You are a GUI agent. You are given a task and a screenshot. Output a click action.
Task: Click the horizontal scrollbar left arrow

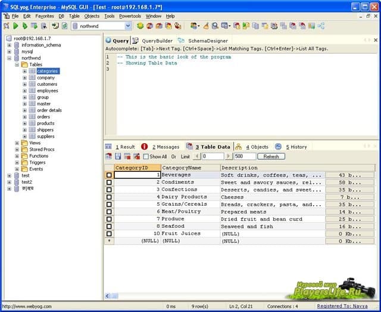click(x=107, y=296)
